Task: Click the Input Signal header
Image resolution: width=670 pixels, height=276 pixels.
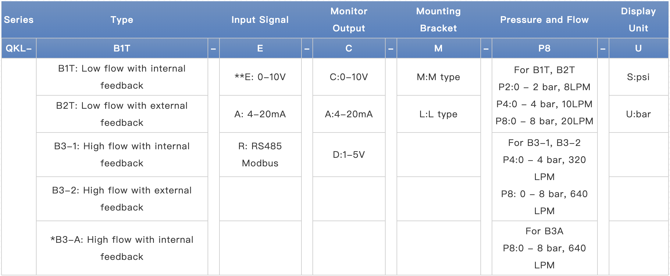Action: coord(260,20)
